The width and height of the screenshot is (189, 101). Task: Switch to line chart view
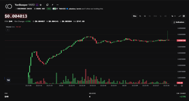(180, 16)
